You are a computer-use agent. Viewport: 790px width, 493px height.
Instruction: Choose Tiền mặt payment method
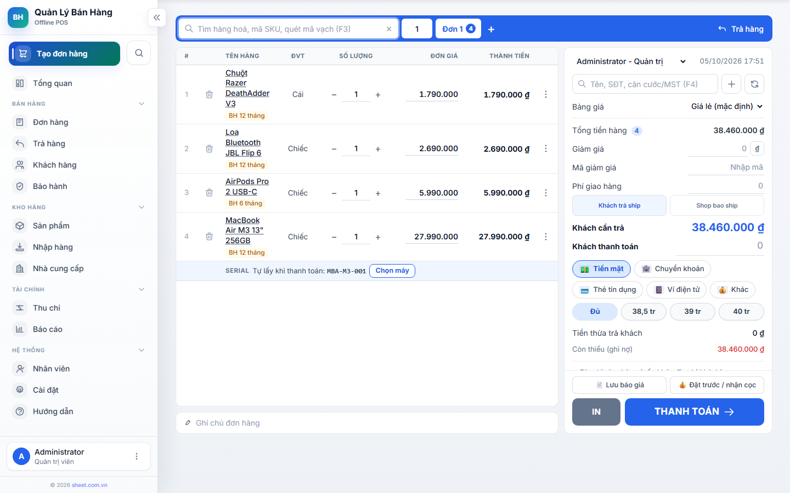(601, 269)
